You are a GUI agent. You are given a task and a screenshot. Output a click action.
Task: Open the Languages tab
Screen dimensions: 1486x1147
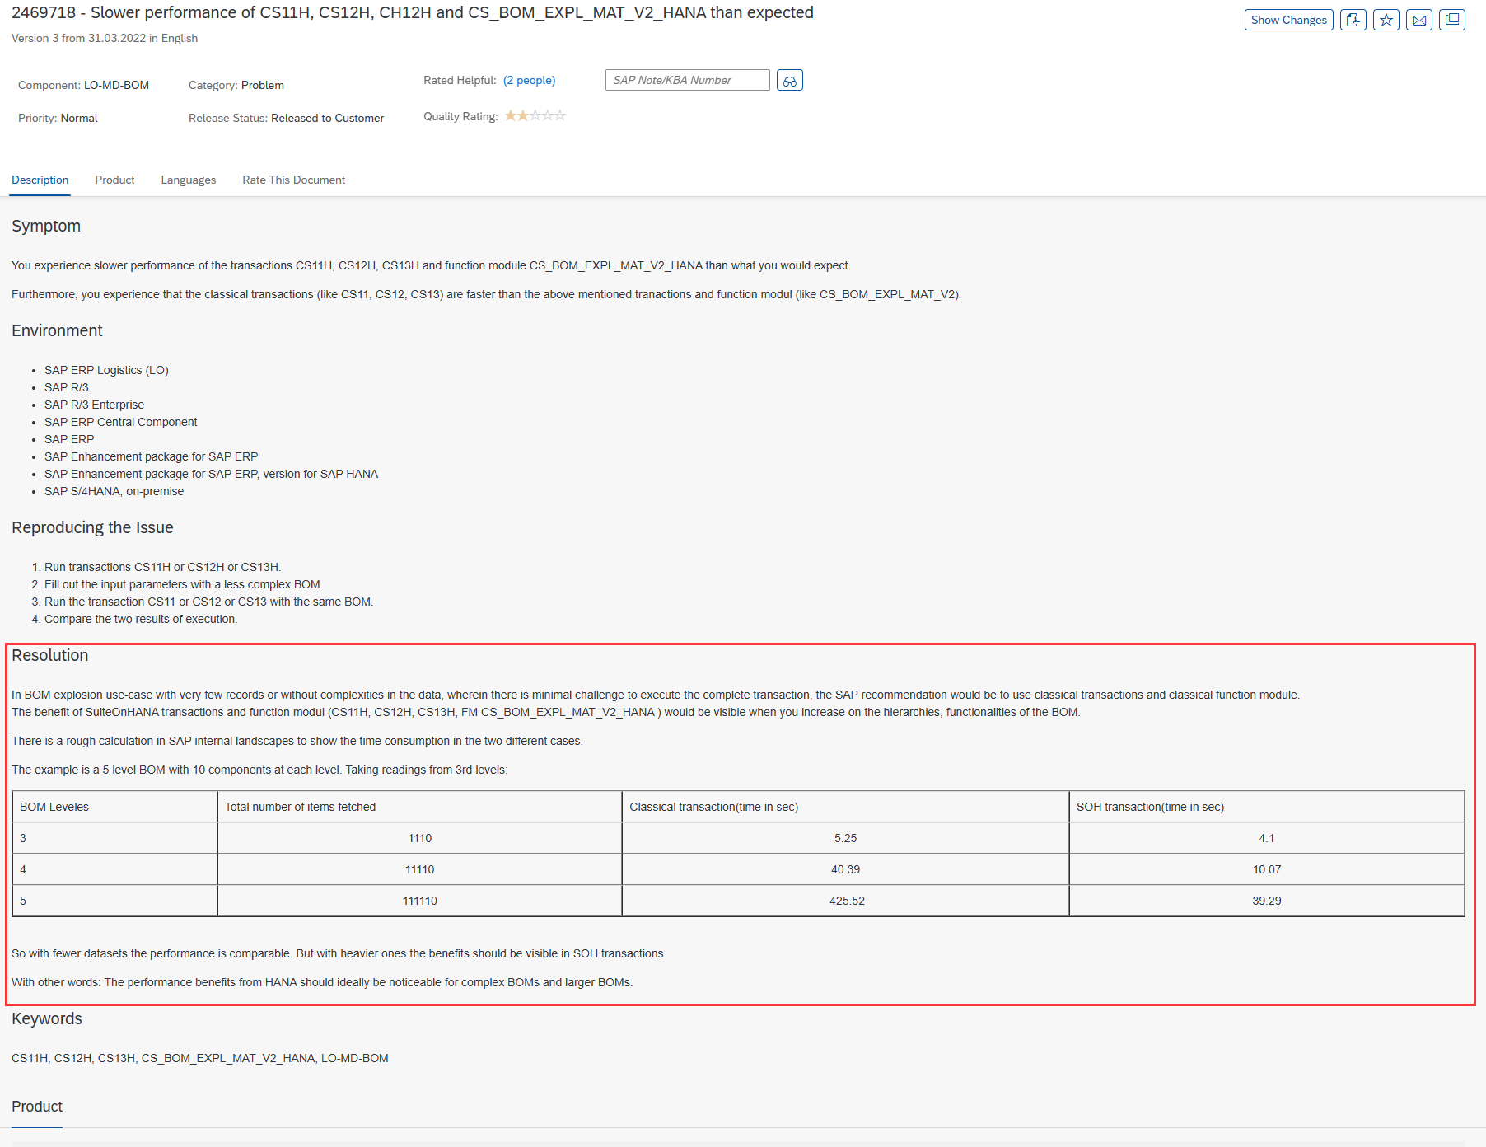click(x=188, y=180)
